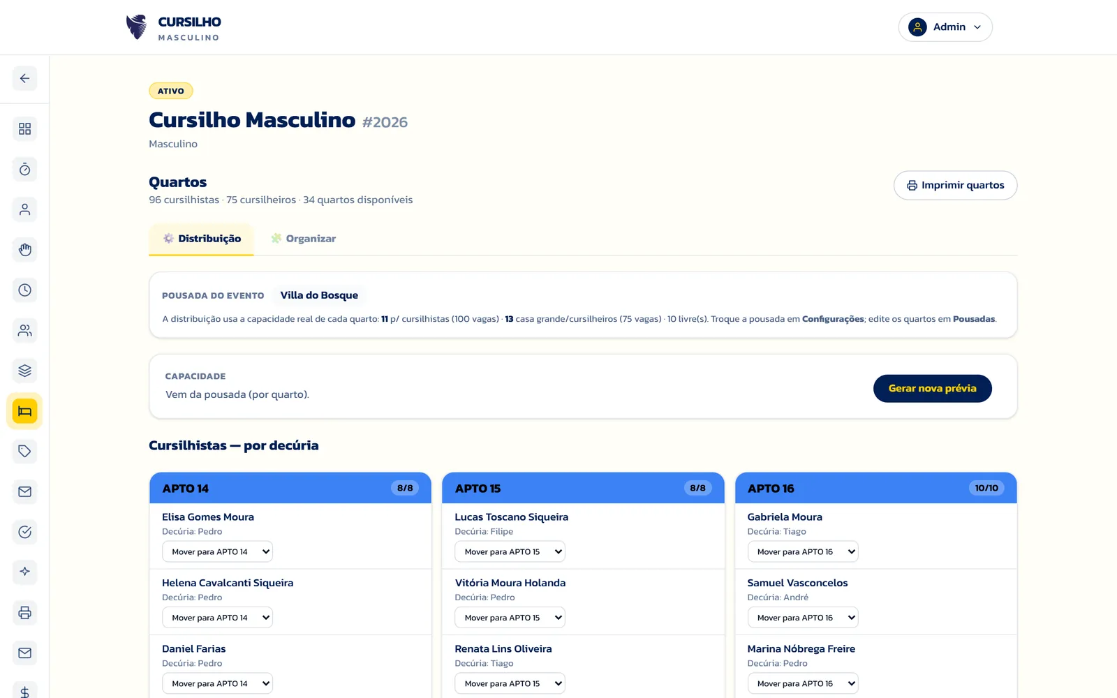Open room dropdown for Lucas Toscano Siqueira
This screenshot has width=1117, height=698.
pyautogui.click(x=510, y=551)
